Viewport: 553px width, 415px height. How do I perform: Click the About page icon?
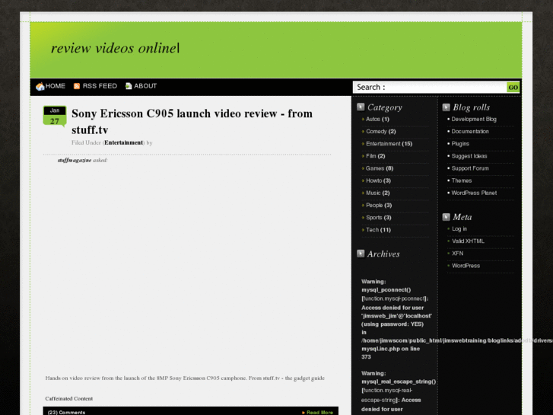129,86
